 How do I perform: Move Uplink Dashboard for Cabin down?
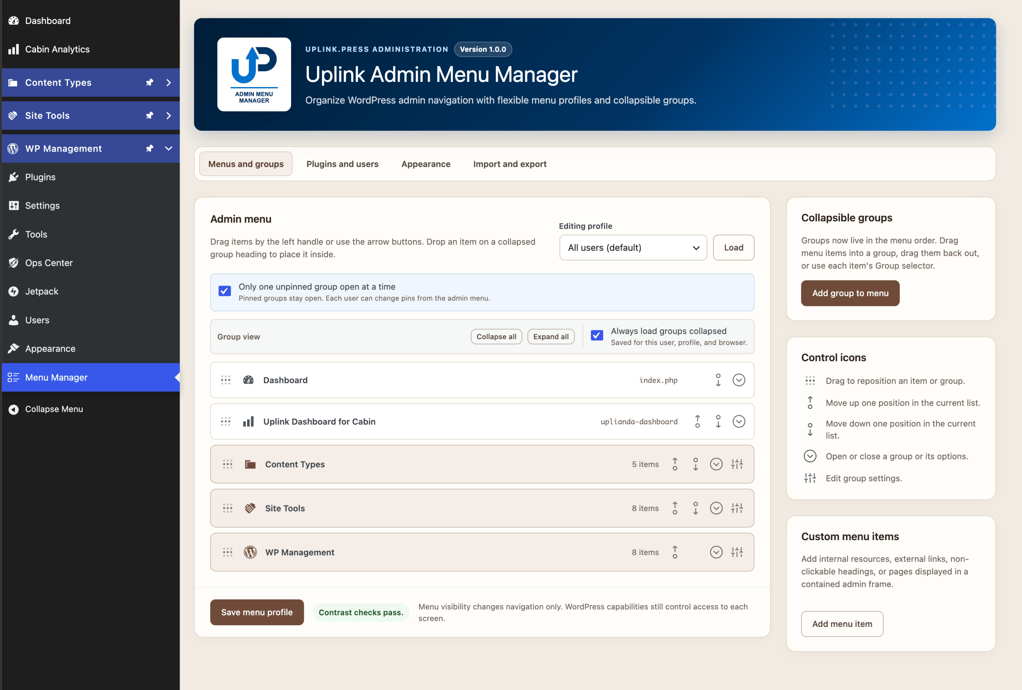[718, 422]
